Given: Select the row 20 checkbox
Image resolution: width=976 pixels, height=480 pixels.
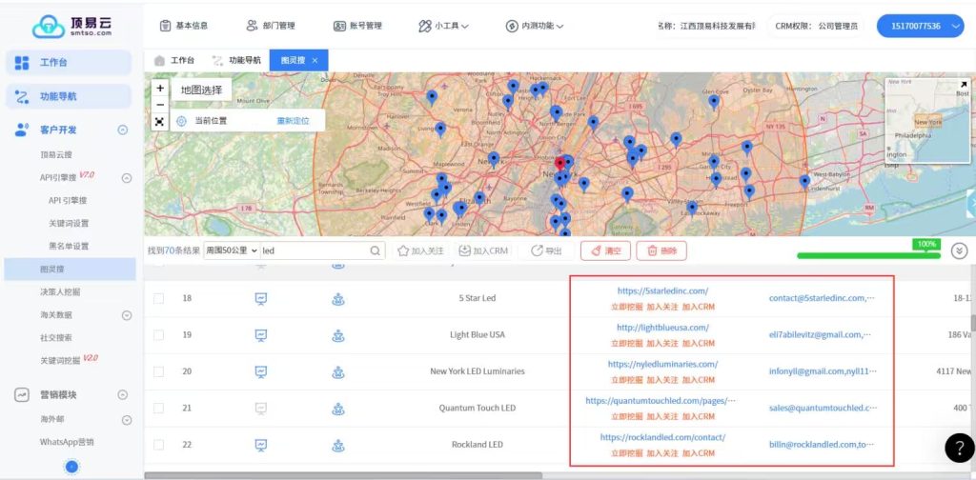Looking at the screenshot, I should [159, 371].
